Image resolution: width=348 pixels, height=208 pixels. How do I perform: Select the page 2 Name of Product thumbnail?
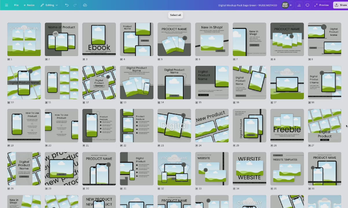(61, 39)
